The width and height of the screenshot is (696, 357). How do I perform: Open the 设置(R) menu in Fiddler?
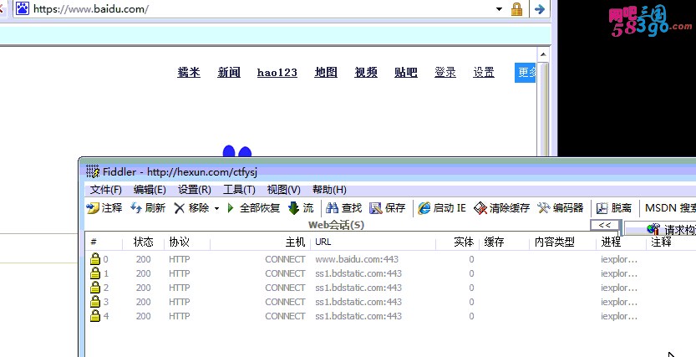[195, 190]
